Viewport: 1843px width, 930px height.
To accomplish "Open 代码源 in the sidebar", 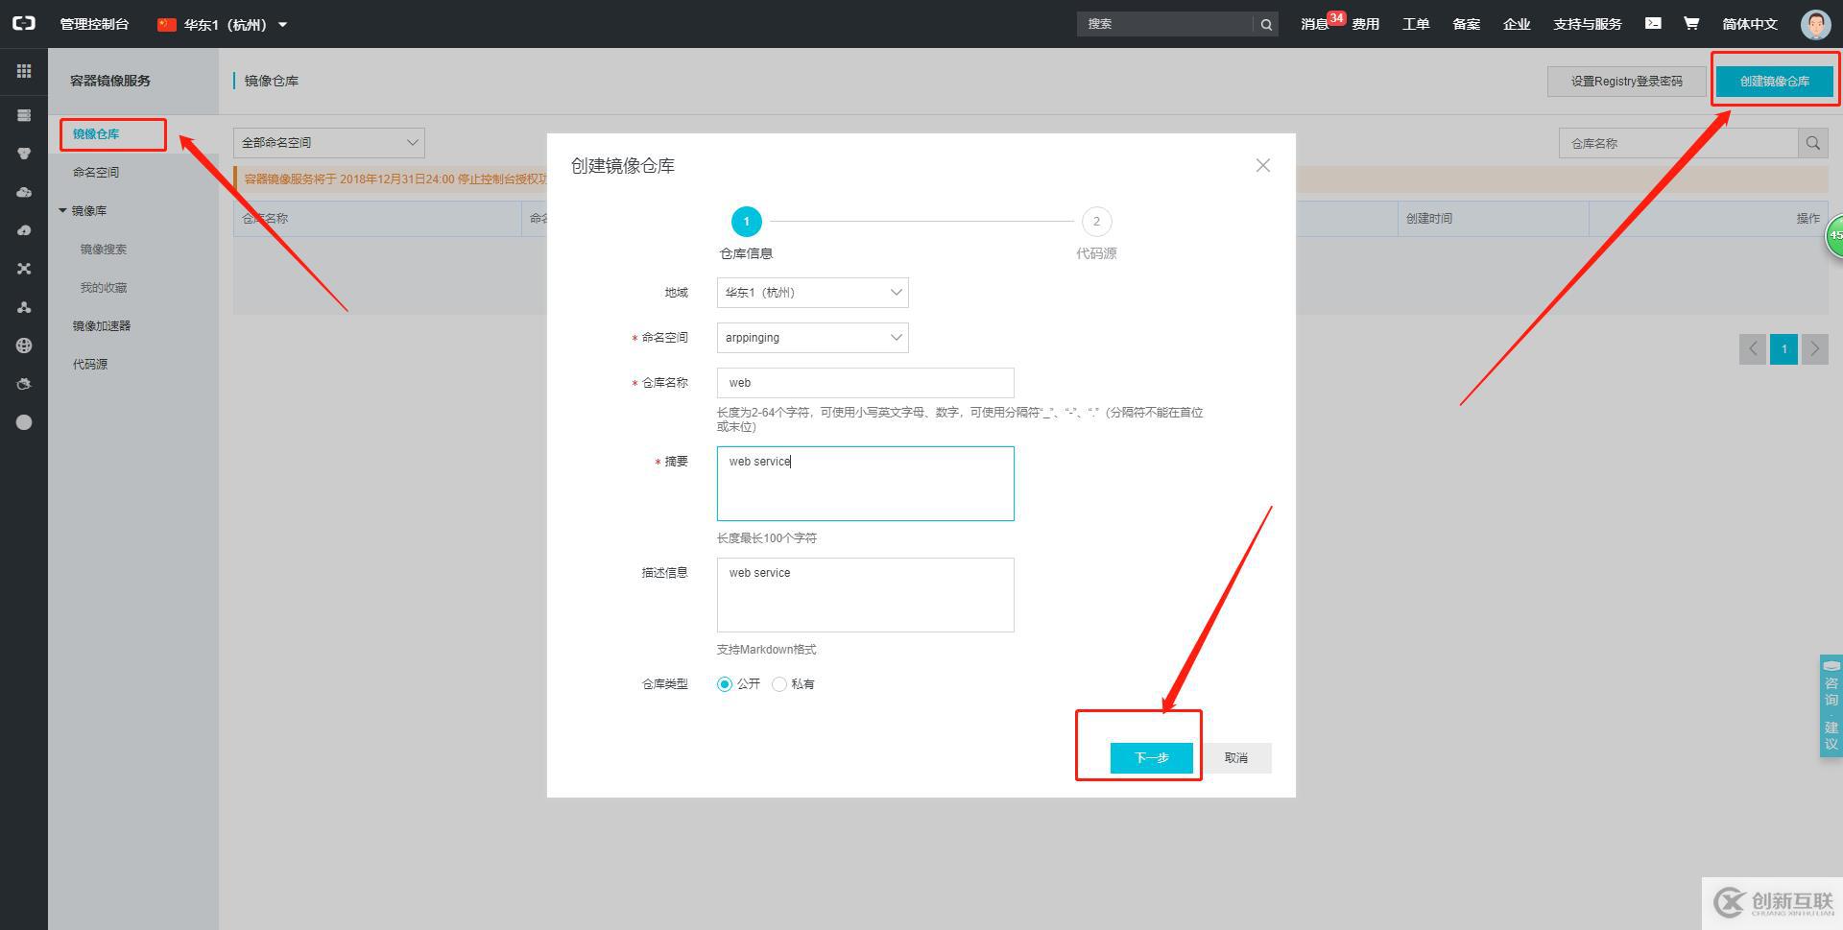I will pyautogui.click(x=90, y=365).
